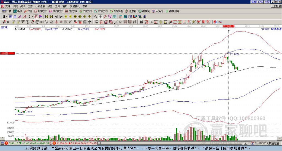This screenshot has width=282, height=151.
Task: Click the yin-yang icon
Action: (x=215, y=22)
